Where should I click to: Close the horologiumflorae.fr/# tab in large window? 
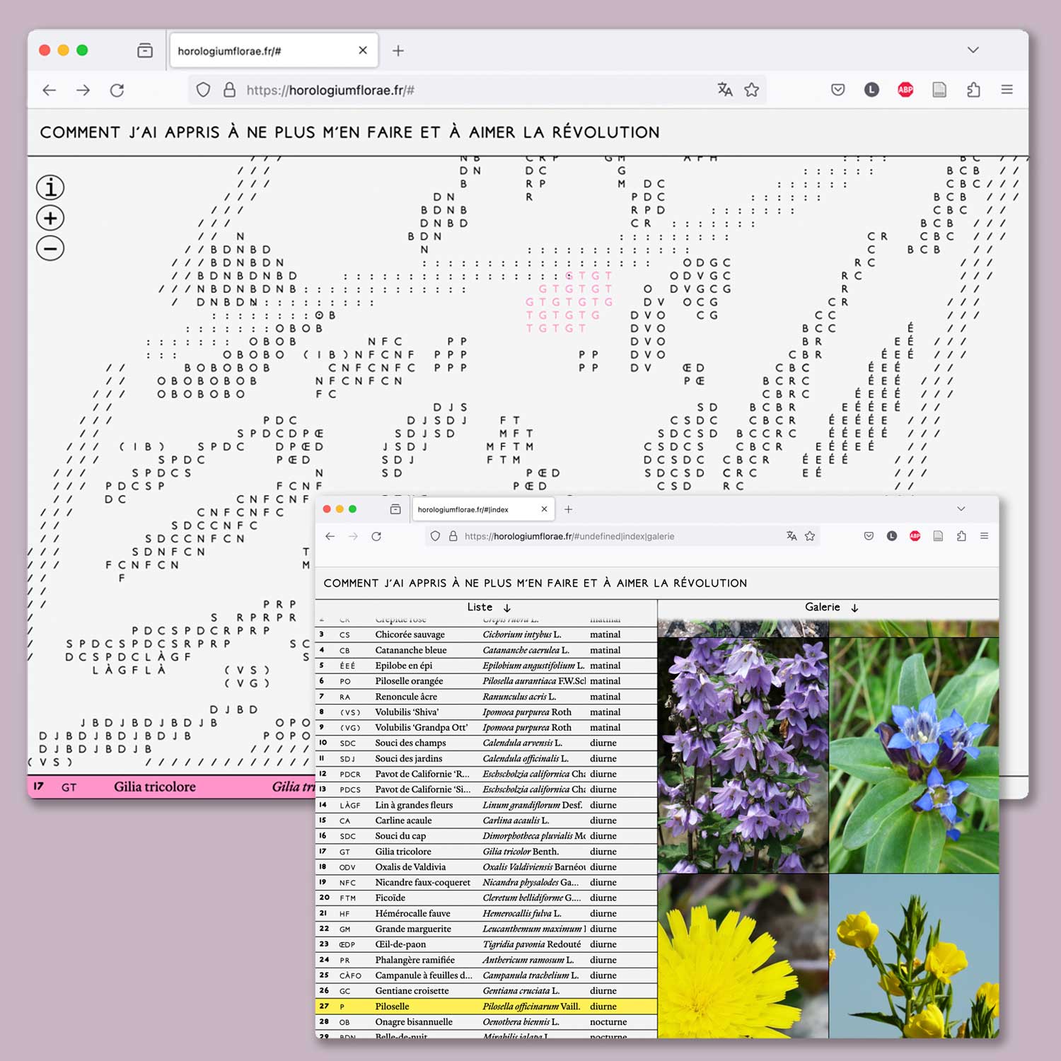click(x=363, y=50)
